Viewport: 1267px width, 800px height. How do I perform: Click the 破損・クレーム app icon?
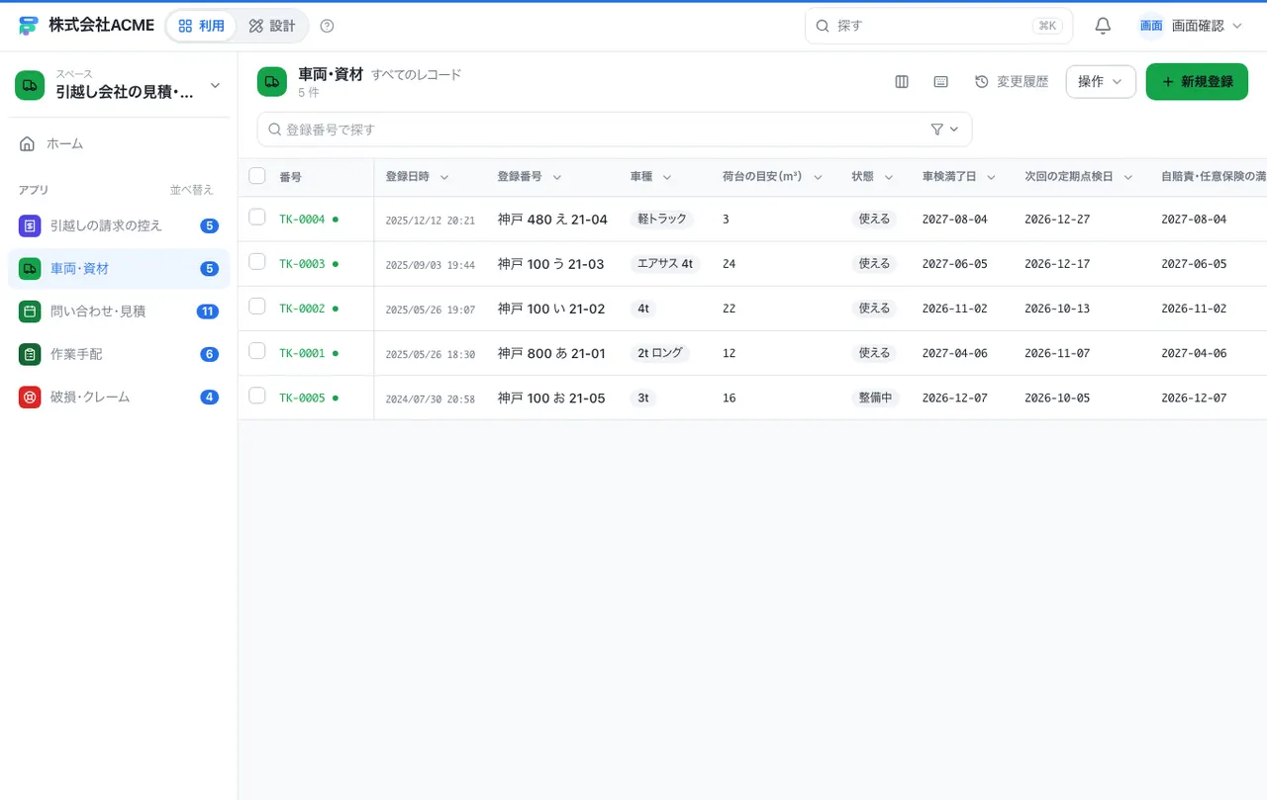pyautogui.click(x=30, y=397)
